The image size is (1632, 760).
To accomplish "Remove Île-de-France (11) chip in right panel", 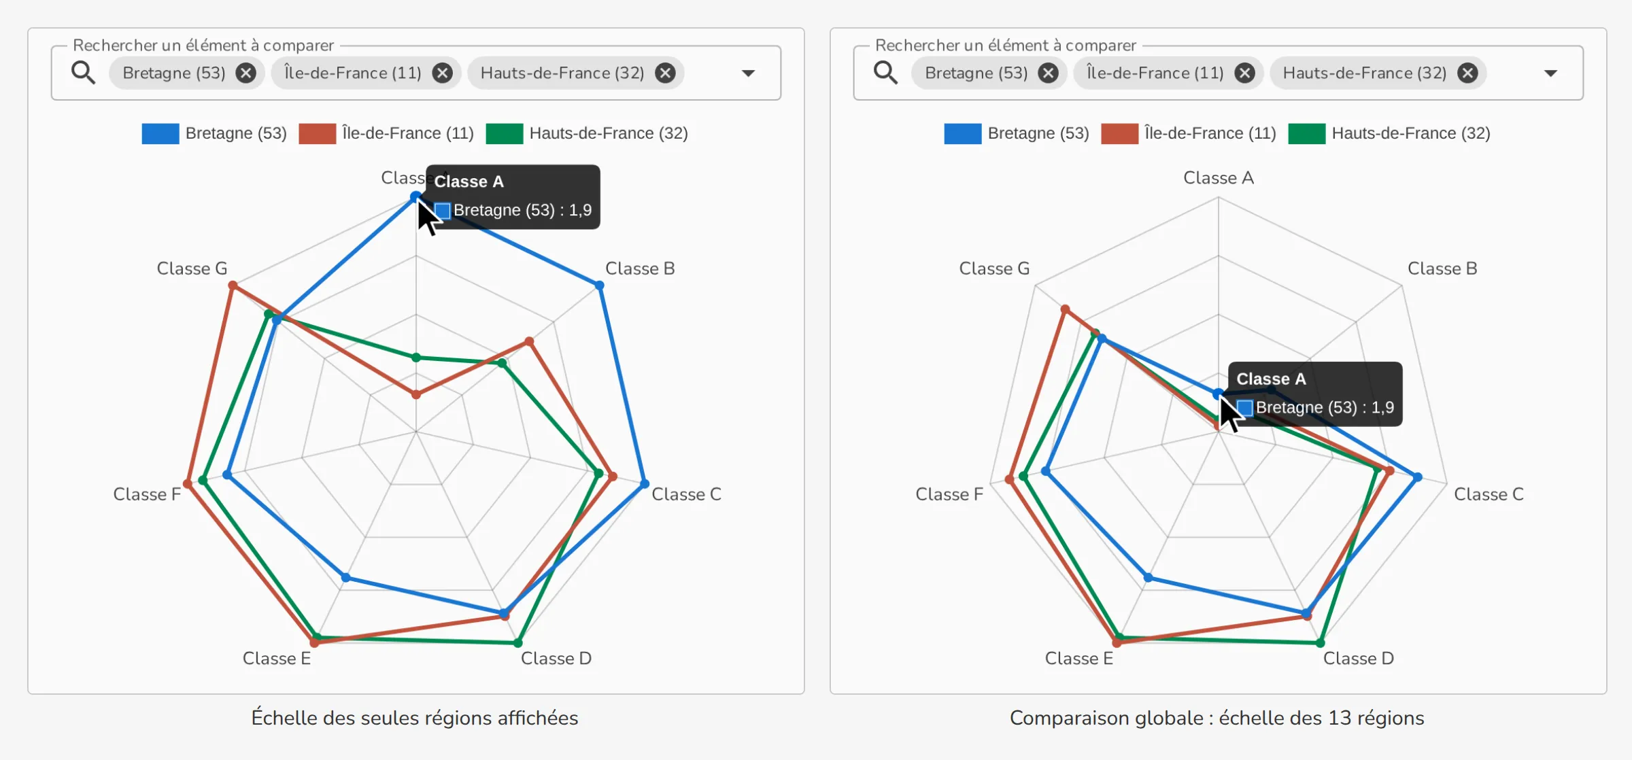I will pos(1244,73).
